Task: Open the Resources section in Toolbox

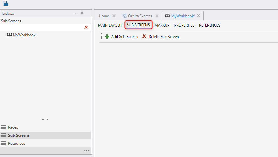Action: click(16, 144)
